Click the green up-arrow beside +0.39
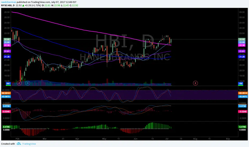 point(23,5)
